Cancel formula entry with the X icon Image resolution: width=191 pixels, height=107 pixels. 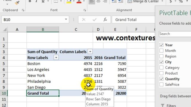(x=84, y=20)
